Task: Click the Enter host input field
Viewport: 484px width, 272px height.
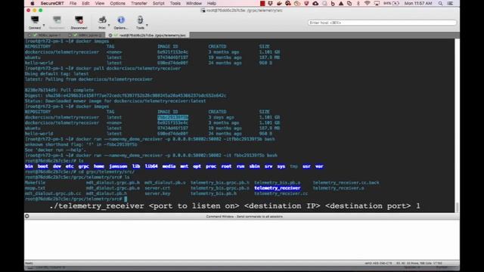Action: pyautogui.click(x=382, y=23)
